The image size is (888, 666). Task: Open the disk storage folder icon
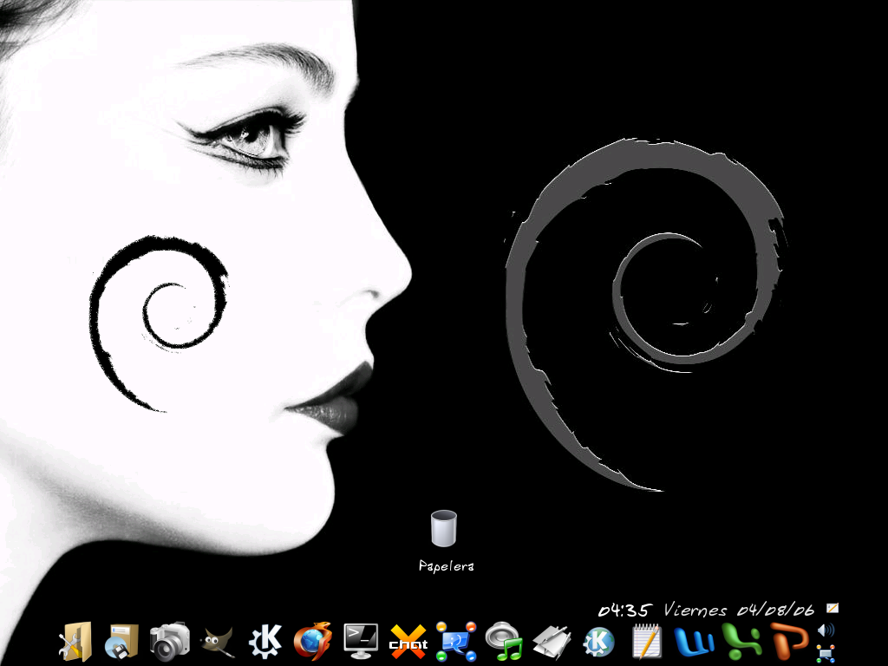pos(121,642)
